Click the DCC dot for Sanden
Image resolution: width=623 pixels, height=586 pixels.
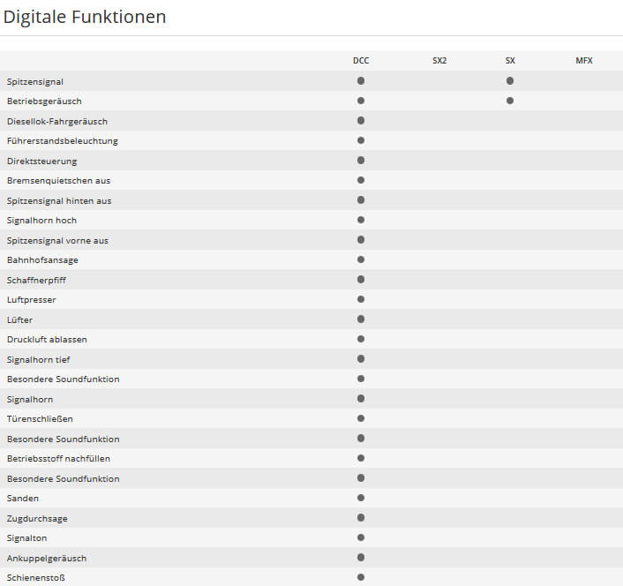361,499
